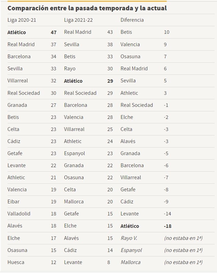The width and height of the screenshot is (217, 273).
Task: Click bold Atlético in Liga 2020-21 column
Action: (x=17, y=32)
